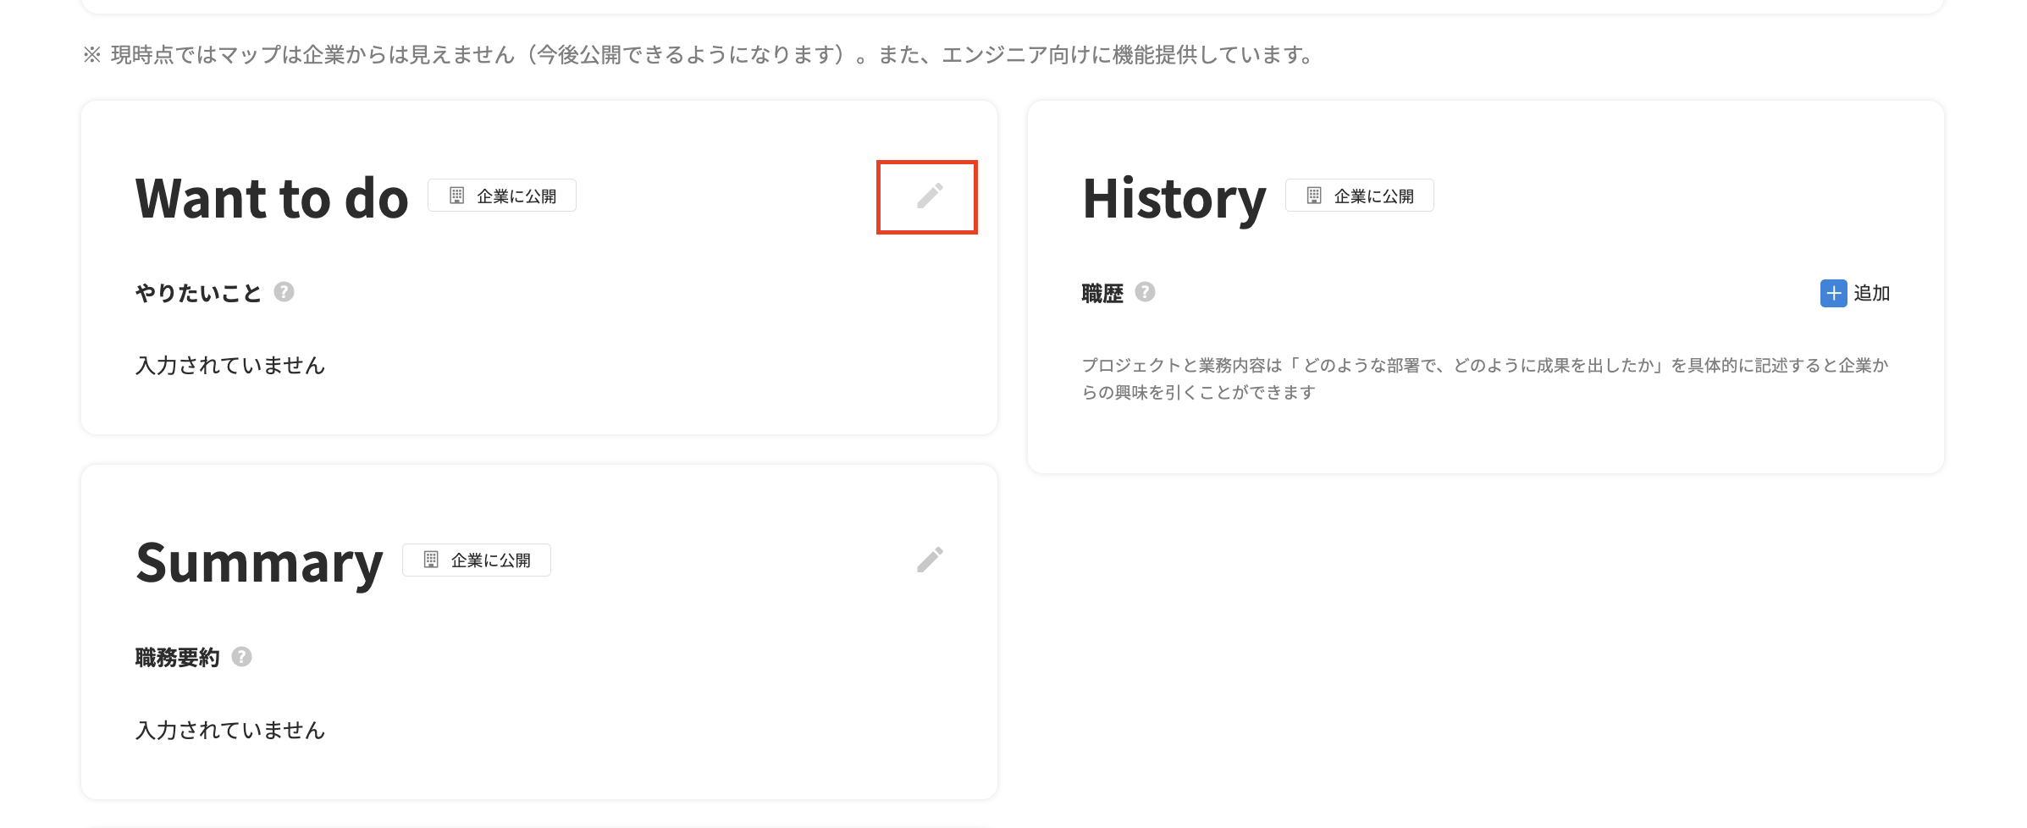This screenshot has height=828, width=2027.
Task: Click the 職歴 hint text about プロジェクトと業務内容
Action: point(1484,378)
